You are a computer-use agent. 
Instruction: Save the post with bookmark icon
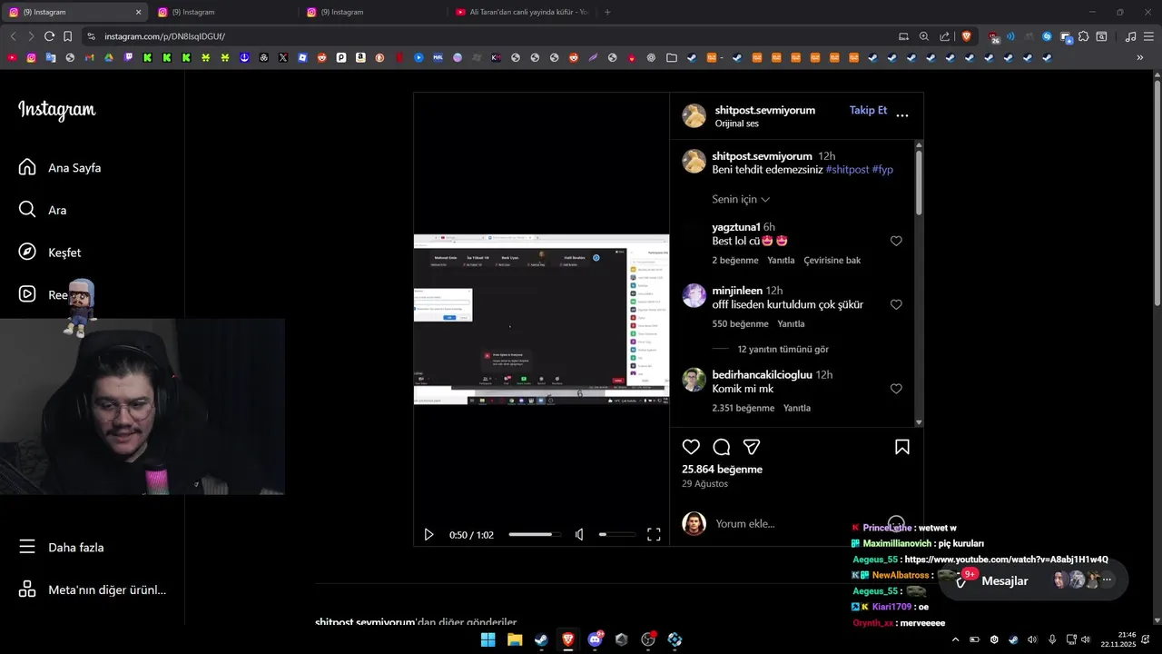[902, 447]
